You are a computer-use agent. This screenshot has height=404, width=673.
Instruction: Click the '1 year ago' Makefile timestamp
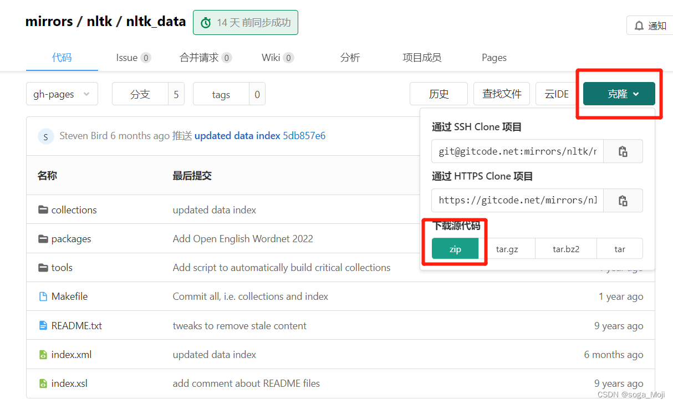(621, 296)
